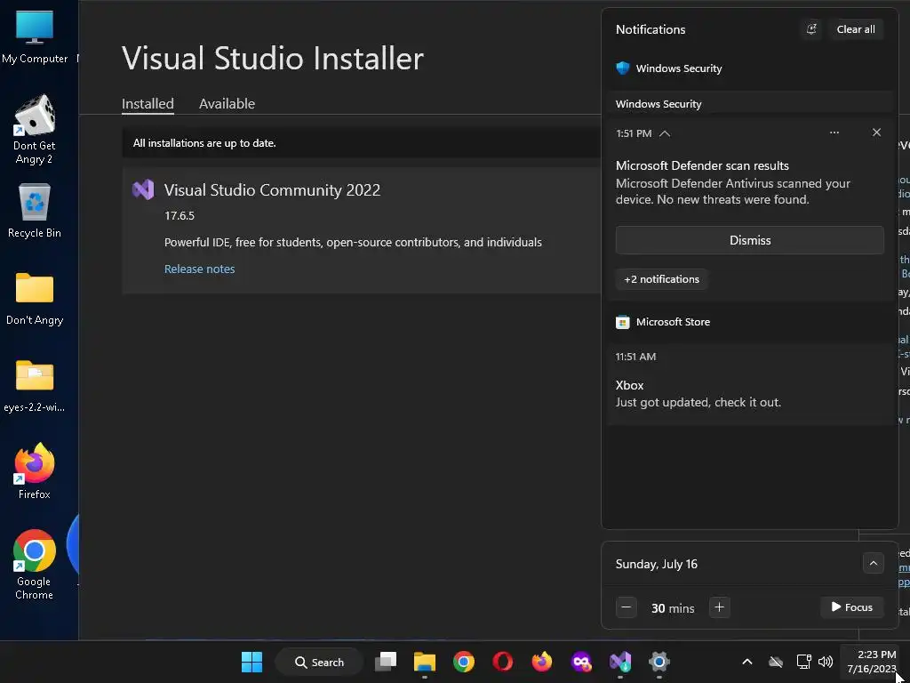Screen dimensions: 910x683
Task: Click the 11:51 AM timestamp
Action: (635, 358)
